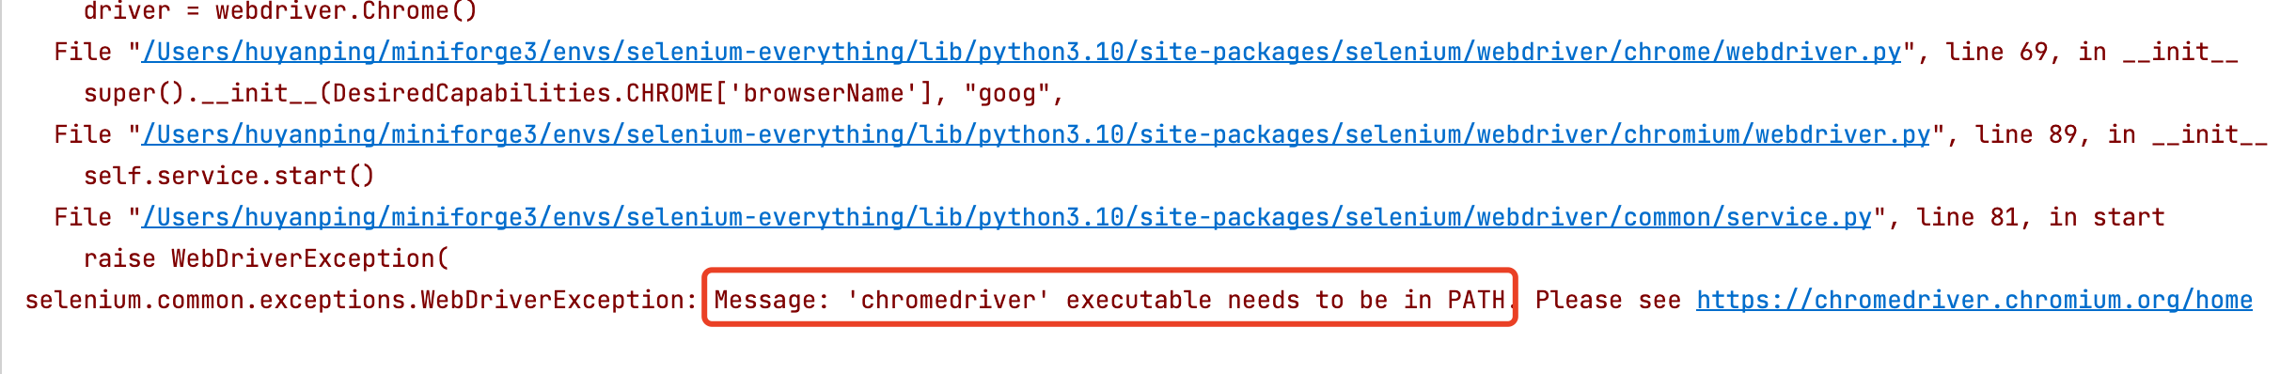Click the 'line 89, in __init__' text
Viewport: 2296px width, 374px height.
click(x=2121, y=134)
